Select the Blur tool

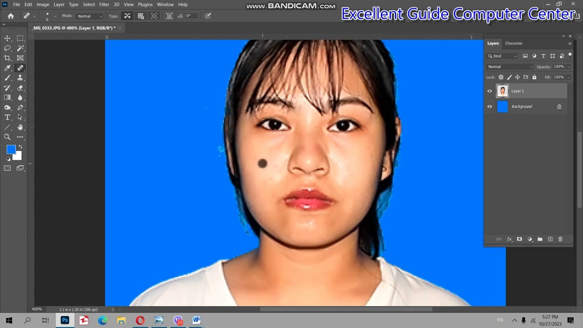(x=20, y=97)
